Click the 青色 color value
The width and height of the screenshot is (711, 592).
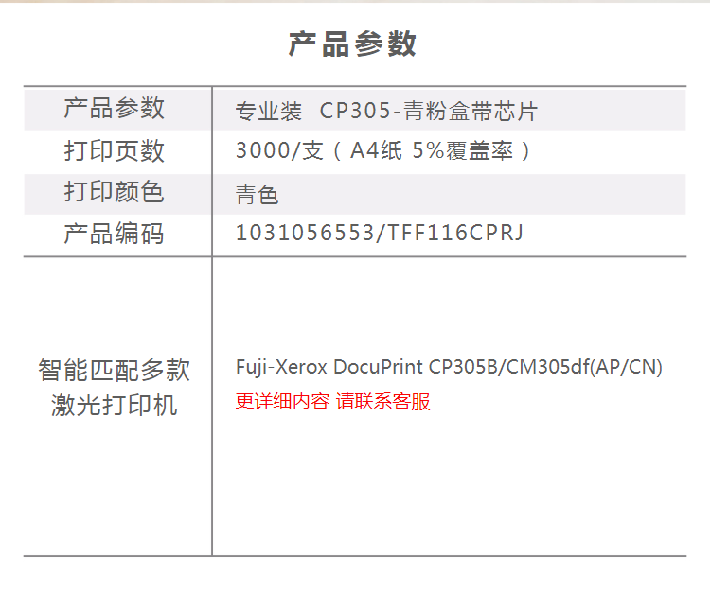pos(257,195)
